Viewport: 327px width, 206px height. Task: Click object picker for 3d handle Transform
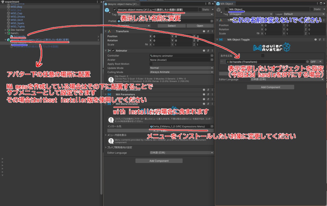pyautogui.click(x=308, y=62)
